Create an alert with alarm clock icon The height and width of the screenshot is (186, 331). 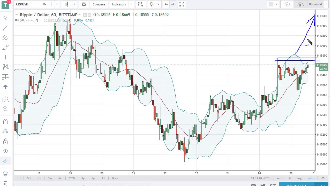140,4
